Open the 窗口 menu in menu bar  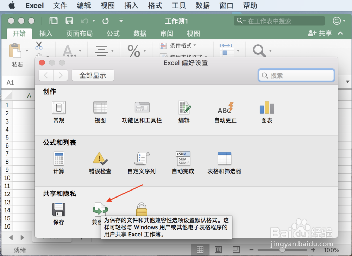click(x=226, y=5)
